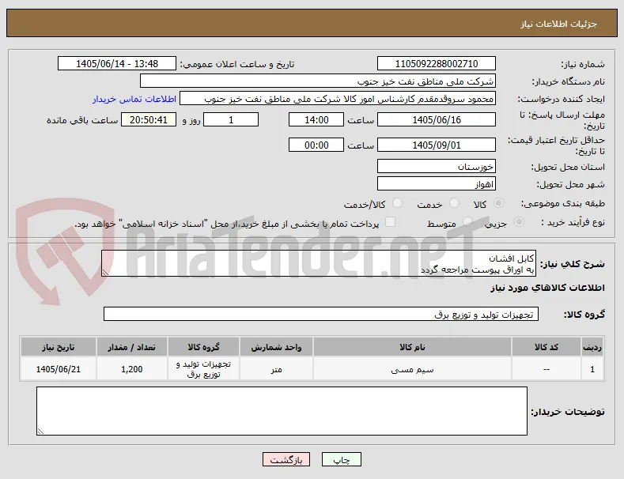Click the ساعت باقی مانده label
This screenshot has height=479, width=624.
click(x=82, y=120)
